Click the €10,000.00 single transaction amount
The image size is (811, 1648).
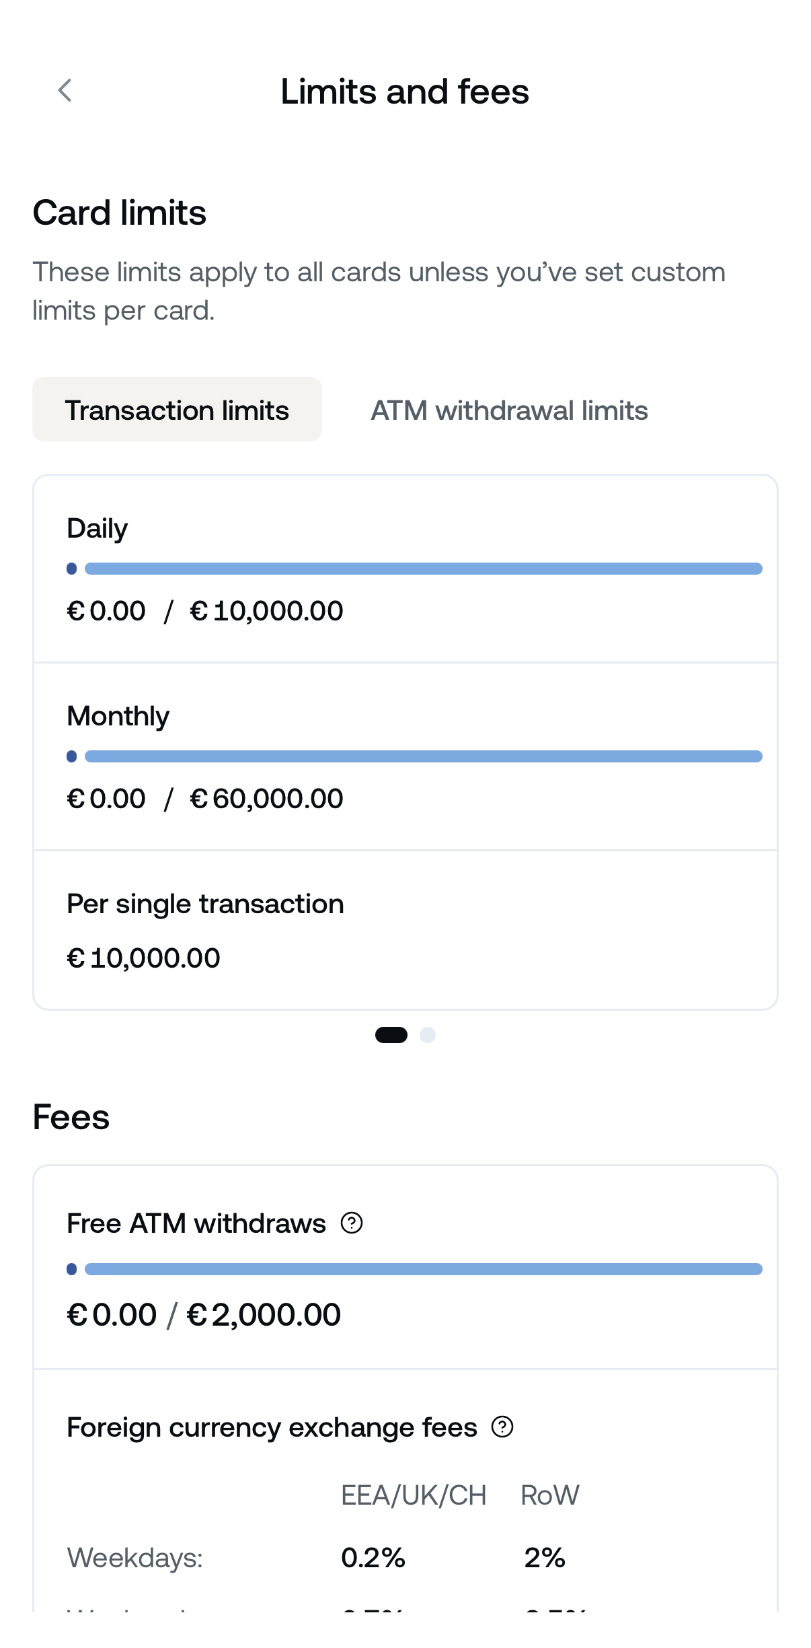[x=143, y=957]
